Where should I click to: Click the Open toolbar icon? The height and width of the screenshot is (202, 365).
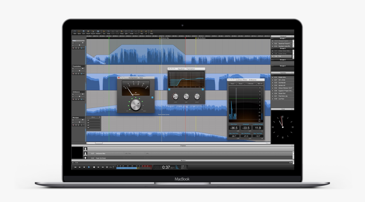79,32
